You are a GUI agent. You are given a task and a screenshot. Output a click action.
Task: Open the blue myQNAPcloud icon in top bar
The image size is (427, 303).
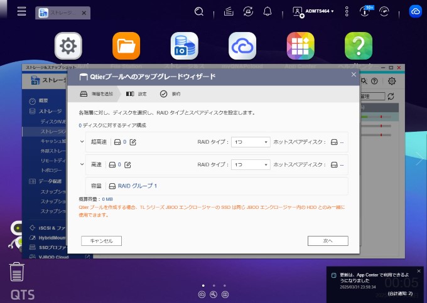pyautogui.click(x=415, y=11)
